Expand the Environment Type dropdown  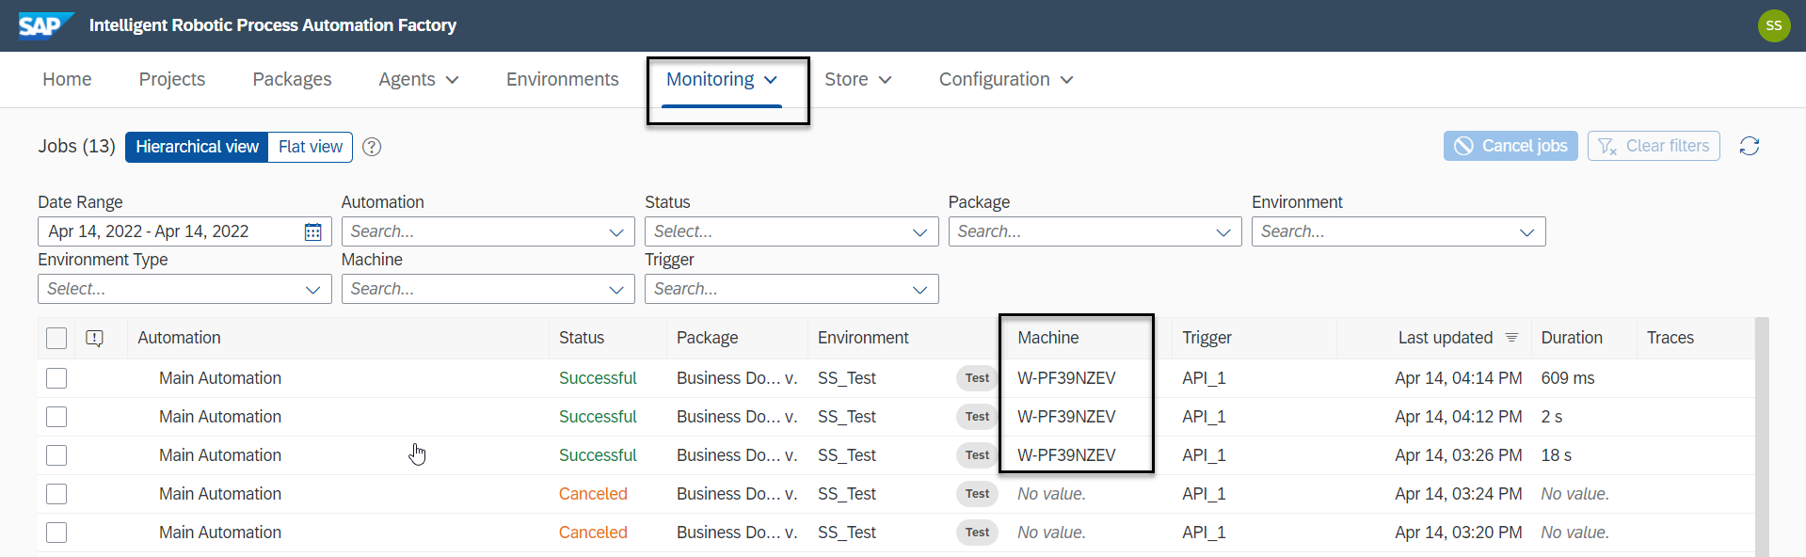[x=313, y=290]
